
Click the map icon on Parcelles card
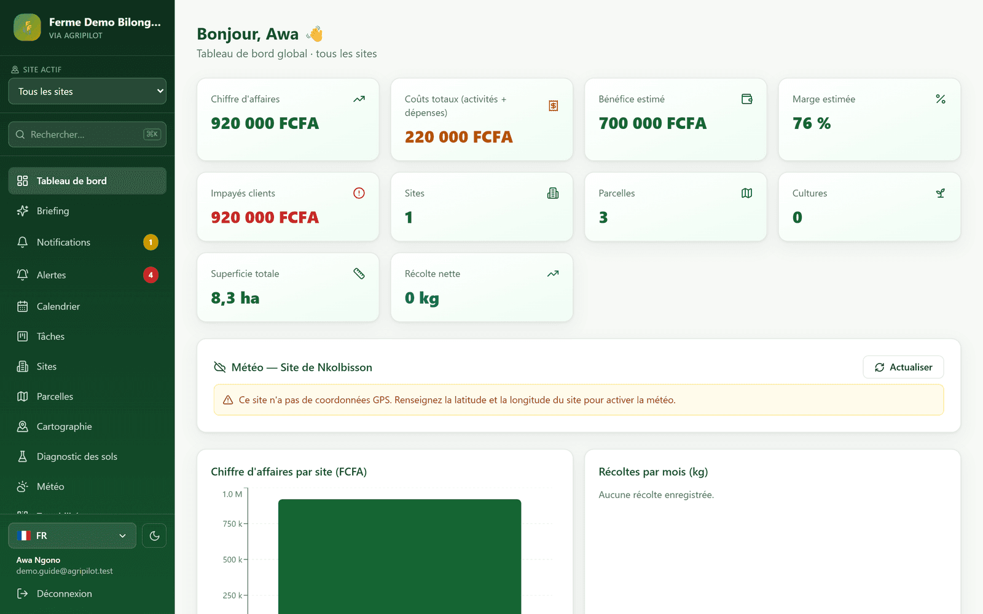pos(747,193)
